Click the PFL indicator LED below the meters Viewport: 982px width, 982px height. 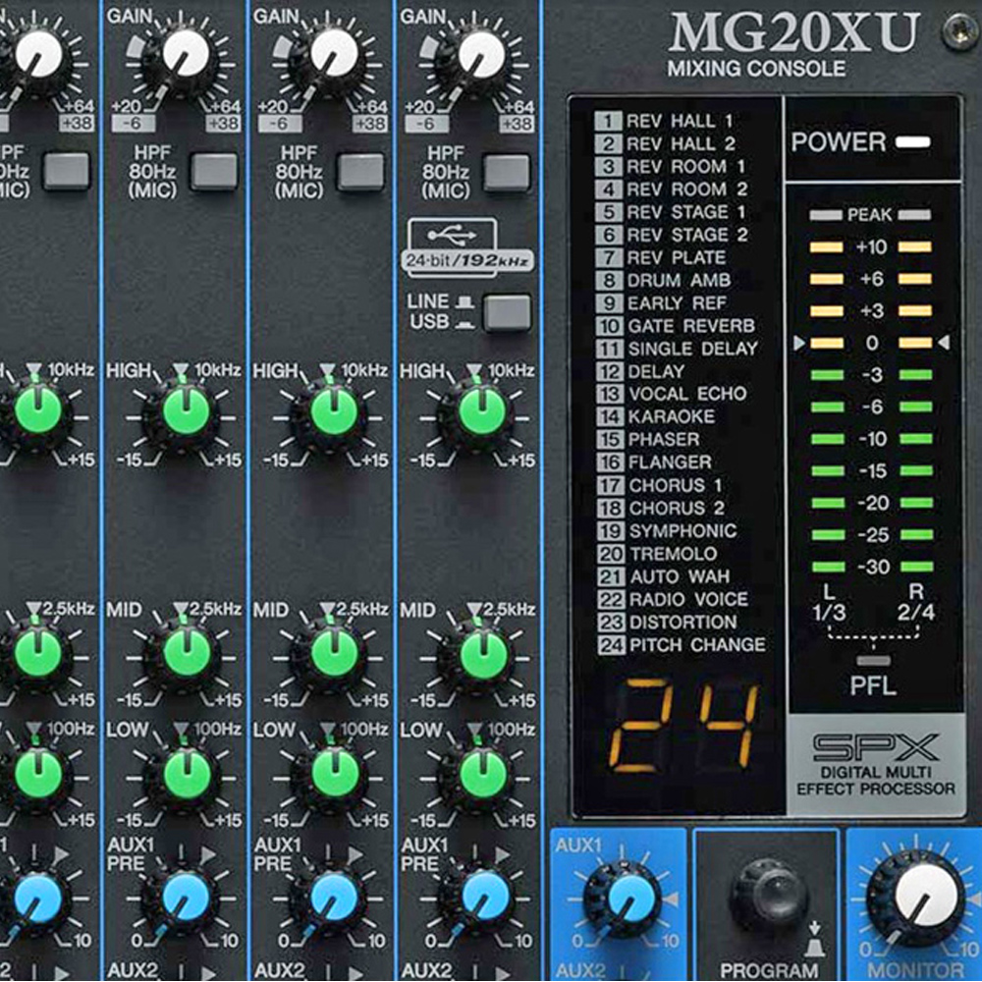pos(867,661)
